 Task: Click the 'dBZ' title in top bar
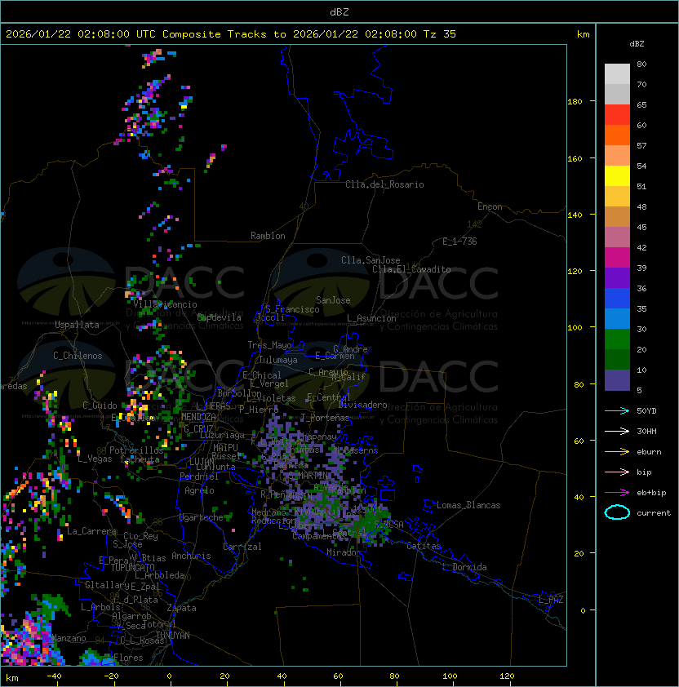pos(339,11)
